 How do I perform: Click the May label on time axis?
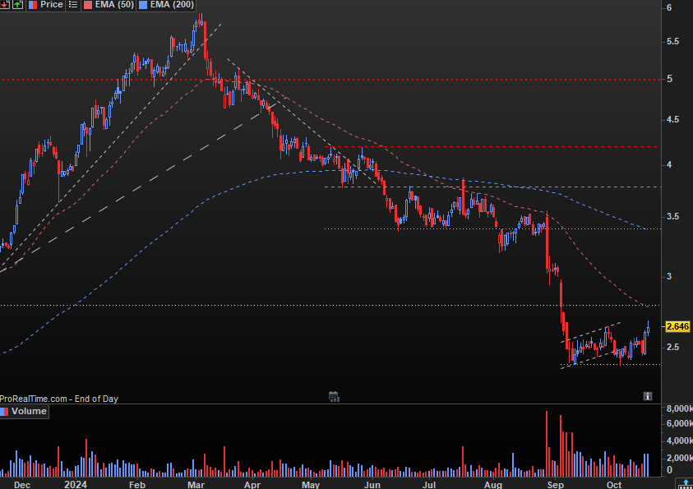click(x=311, y=485)
